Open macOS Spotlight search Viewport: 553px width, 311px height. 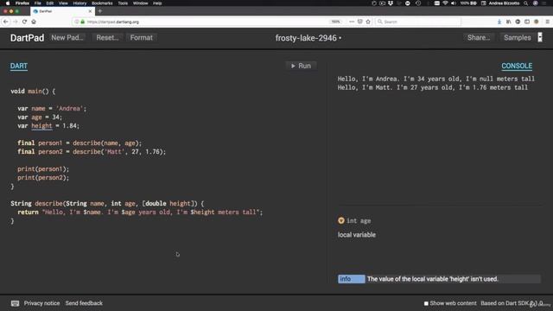526,3
